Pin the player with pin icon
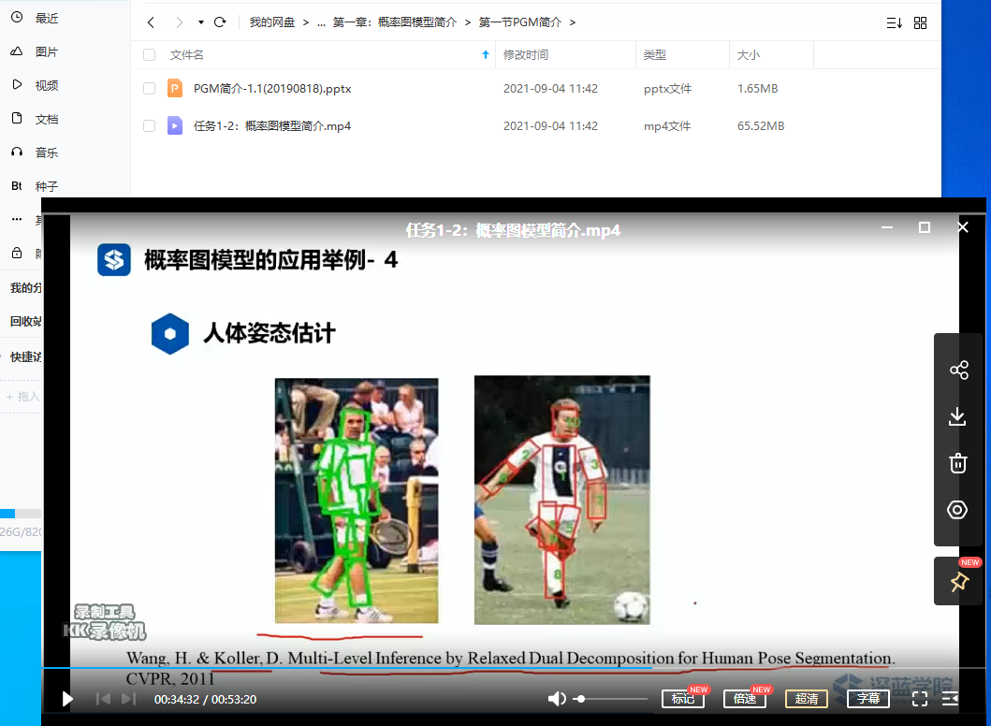991x726 pixels. [x=959, y=581]
